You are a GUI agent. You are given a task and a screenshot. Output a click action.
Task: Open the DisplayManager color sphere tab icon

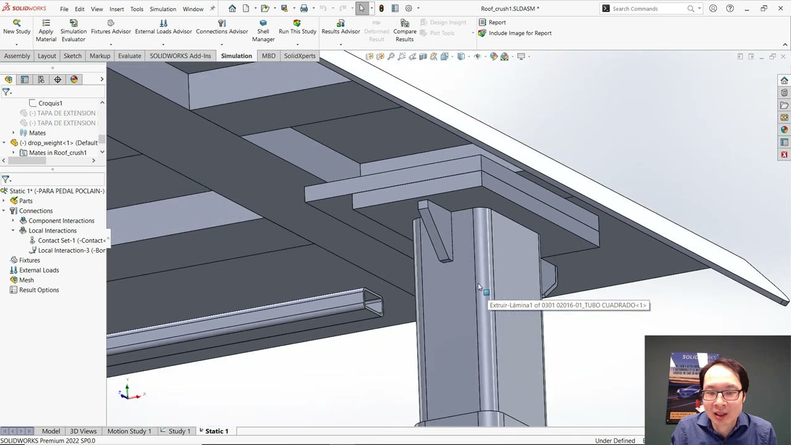coord(74,79)
